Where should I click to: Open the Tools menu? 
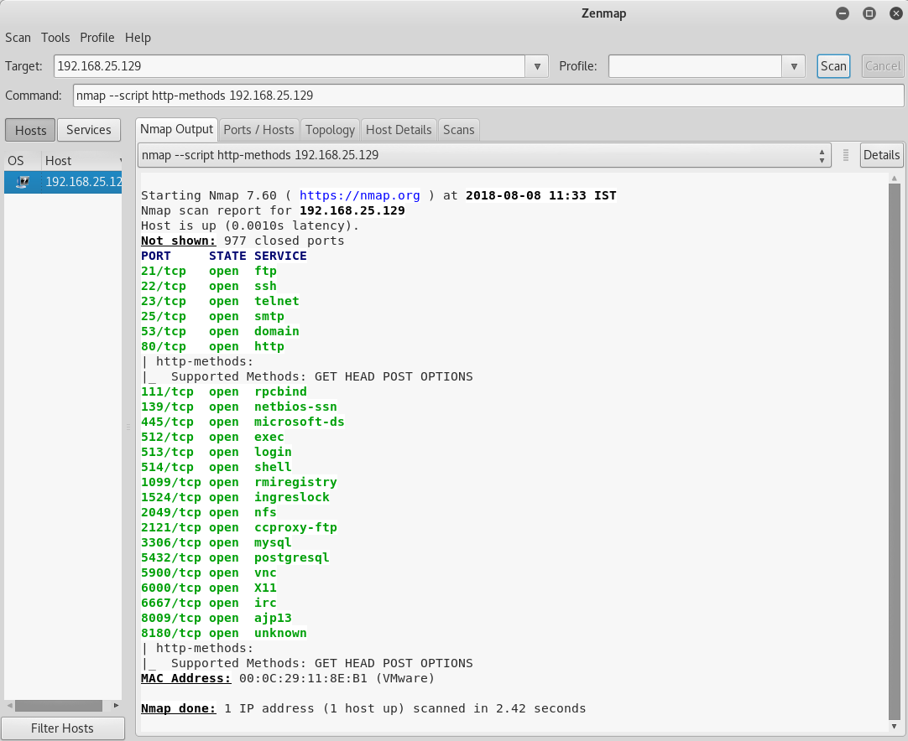click(x=55, y=38)
